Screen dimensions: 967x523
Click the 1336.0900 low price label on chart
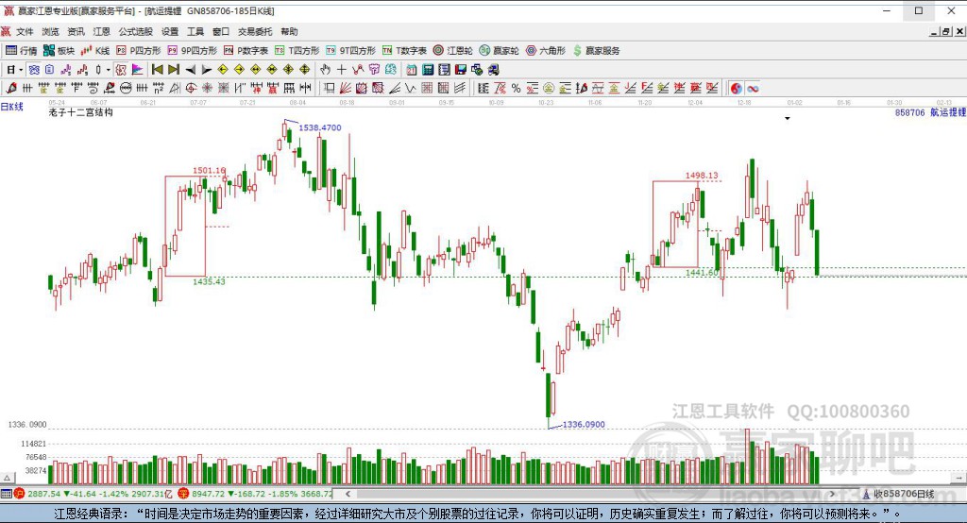coord(584,424)
